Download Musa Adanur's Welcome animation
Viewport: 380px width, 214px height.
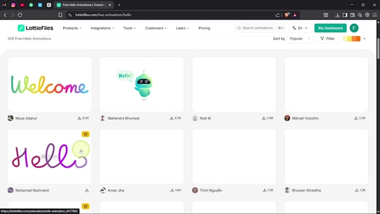click(x=83, y=118)
